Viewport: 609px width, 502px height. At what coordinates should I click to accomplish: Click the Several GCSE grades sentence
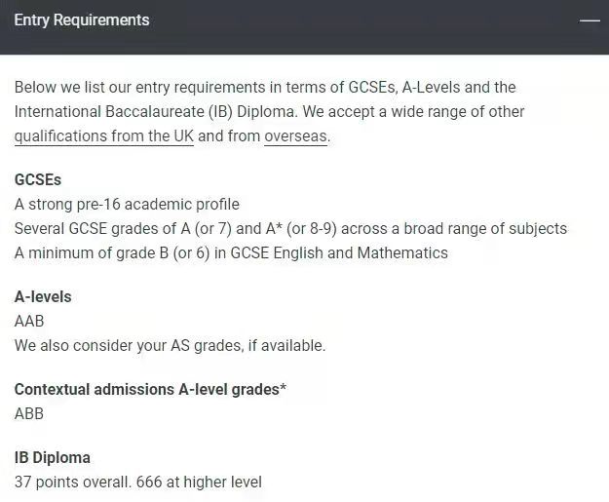click(290, 229)
